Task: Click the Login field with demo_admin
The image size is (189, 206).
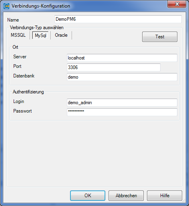Action: [122, 103]
